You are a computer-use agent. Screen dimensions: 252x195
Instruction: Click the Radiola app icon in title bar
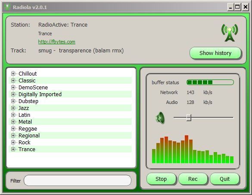[x=7, y=7]
